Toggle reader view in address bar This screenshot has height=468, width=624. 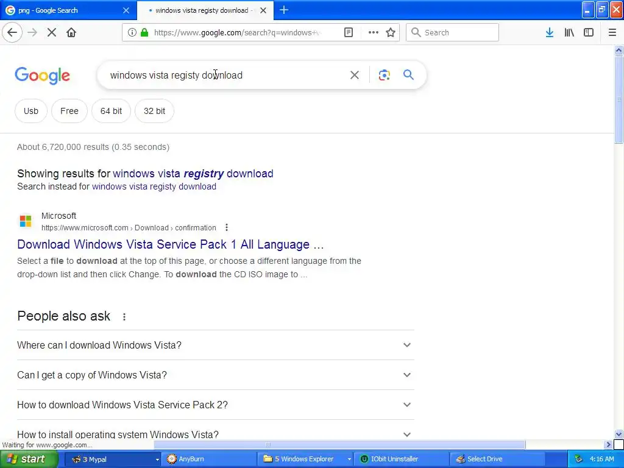[x=349, y=33]
